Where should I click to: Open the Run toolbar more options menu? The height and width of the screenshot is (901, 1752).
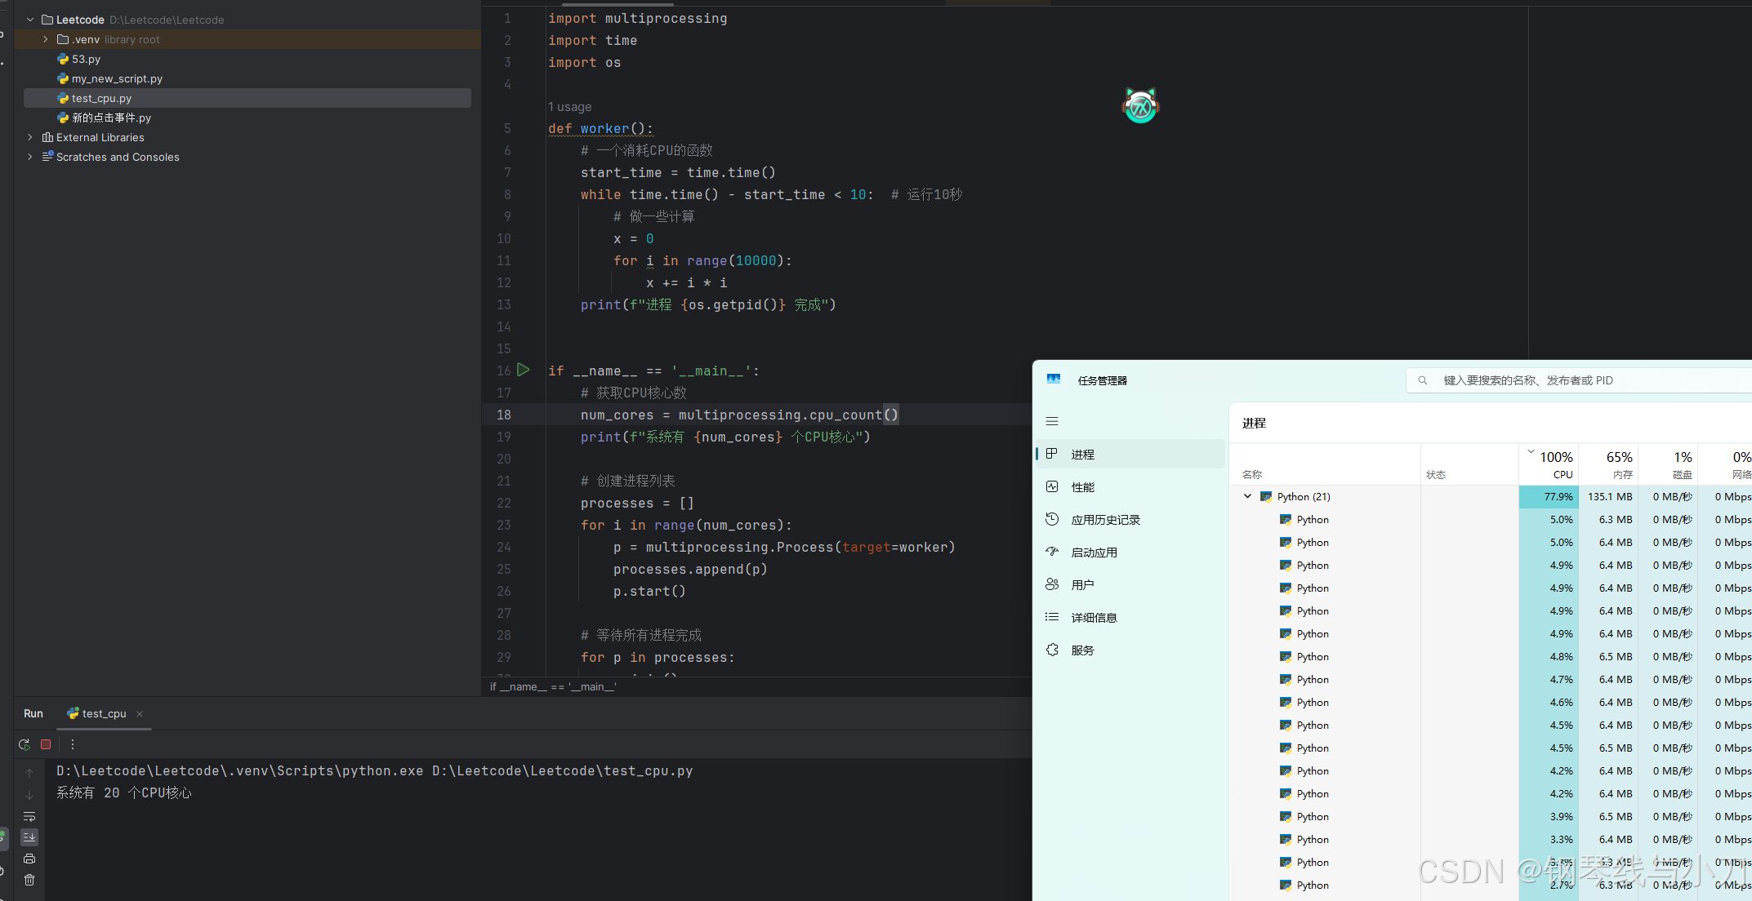[73, 744]
